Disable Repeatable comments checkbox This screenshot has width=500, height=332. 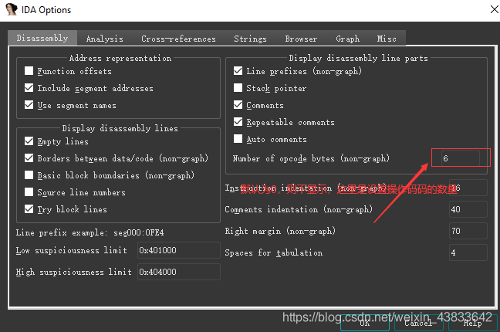point(238,122)
